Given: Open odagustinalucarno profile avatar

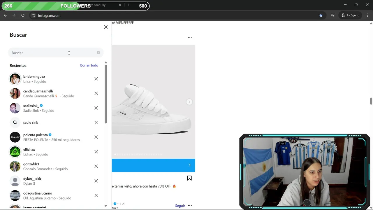Looking at the screenshot, I should 15,195.
